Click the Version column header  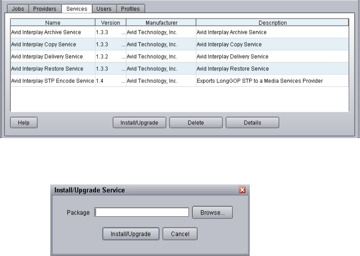click(111, 23)
